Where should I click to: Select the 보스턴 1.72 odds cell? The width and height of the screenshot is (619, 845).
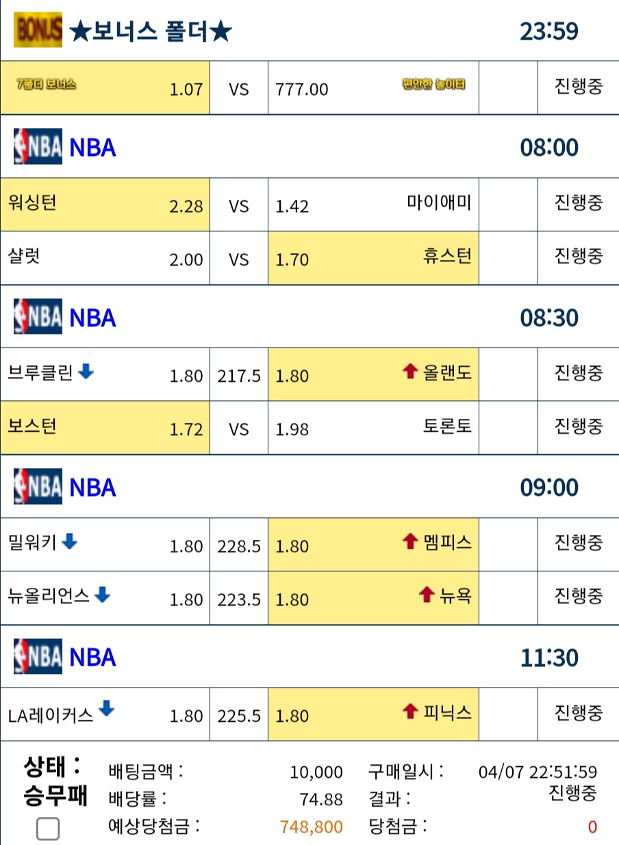click(105, 428)
